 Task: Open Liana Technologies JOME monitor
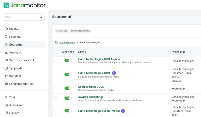[x=94, y=73]
